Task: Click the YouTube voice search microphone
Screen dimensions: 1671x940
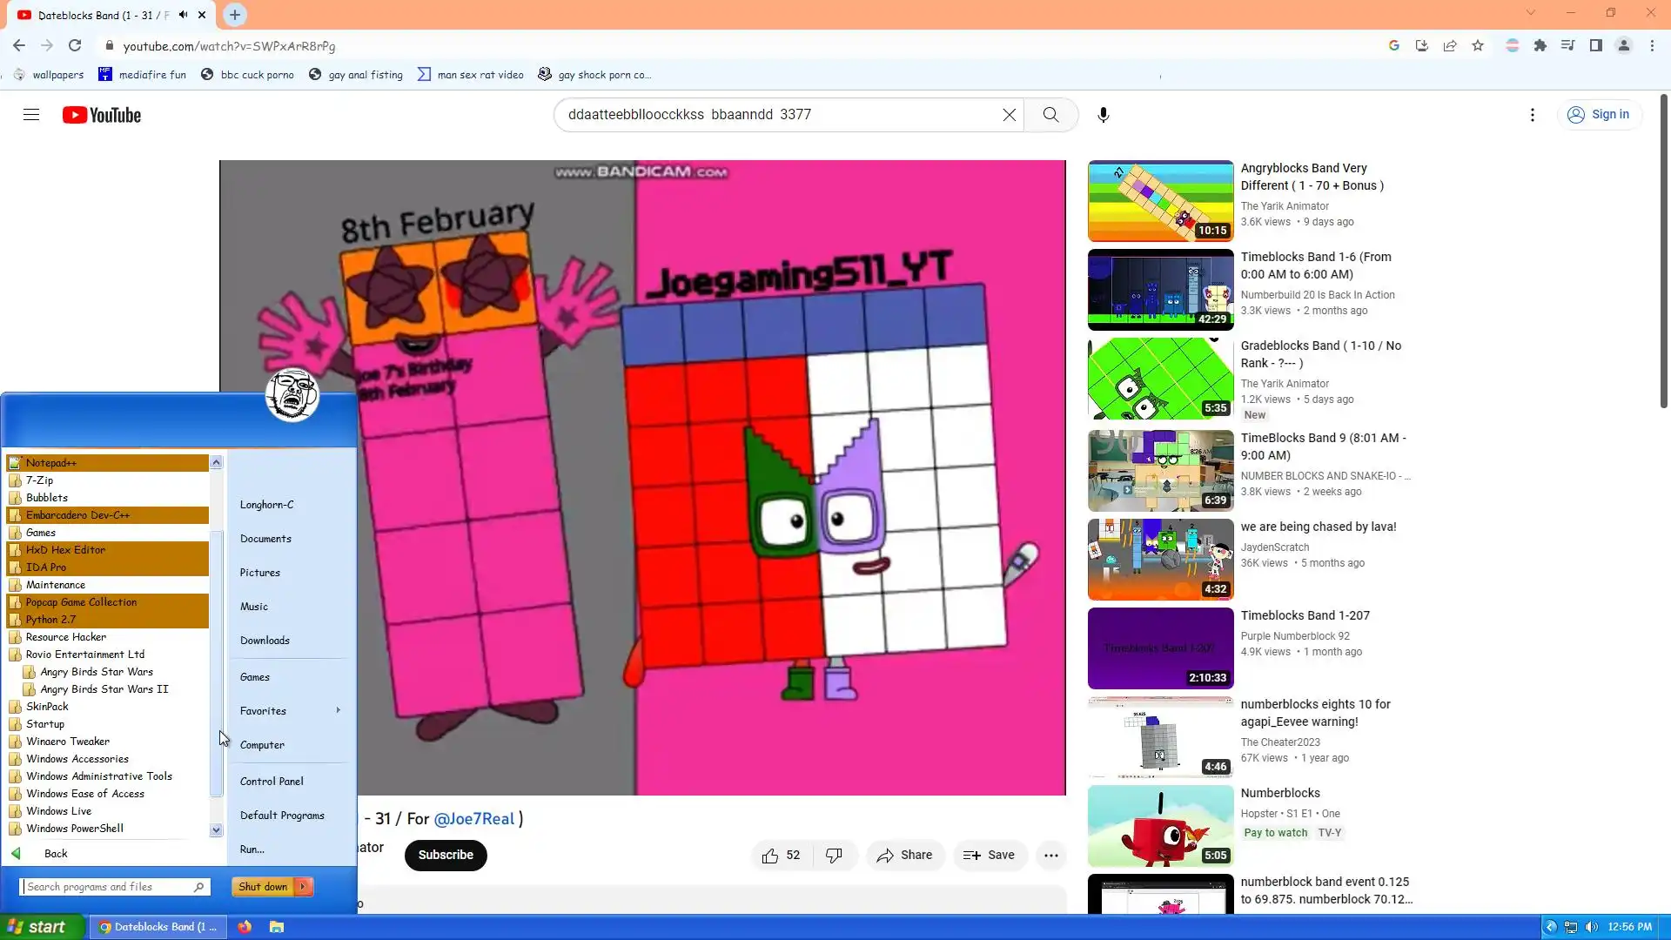Action: coord(1103,115)
